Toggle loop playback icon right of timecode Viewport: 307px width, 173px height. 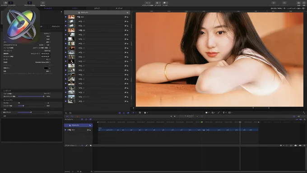[x=202, y=117]
